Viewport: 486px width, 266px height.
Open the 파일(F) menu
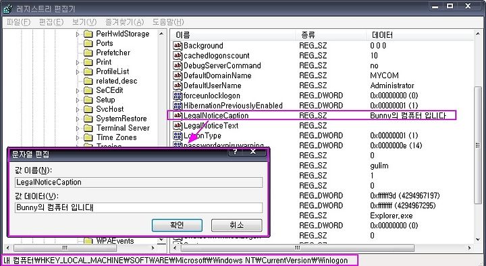point(19,22)
